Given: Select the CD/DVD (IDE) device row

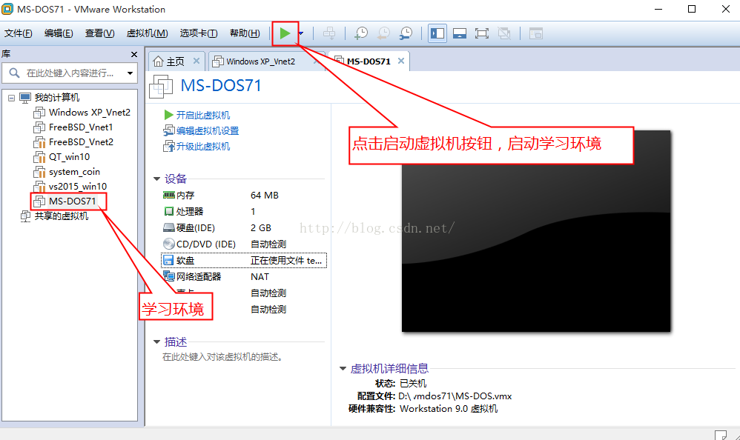Looking at the screenshot, I should click(x=243, y=244).
